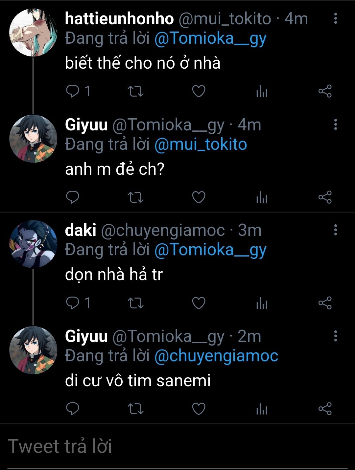
Task: Open more options on hattieunhonho's tweet
Action: (335, 18)
